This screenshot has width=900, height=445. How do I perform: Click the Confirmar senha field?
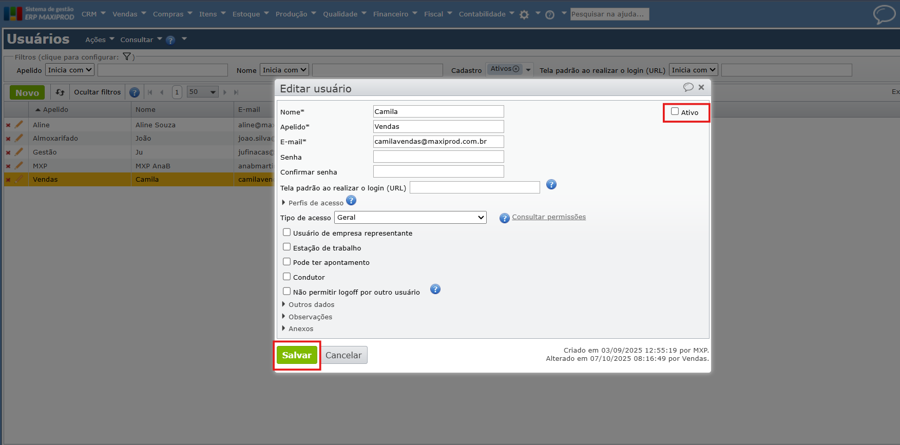click(438, 171)
